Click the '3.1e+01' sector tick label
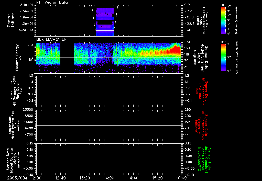262x181 pixels. point(26,5)
